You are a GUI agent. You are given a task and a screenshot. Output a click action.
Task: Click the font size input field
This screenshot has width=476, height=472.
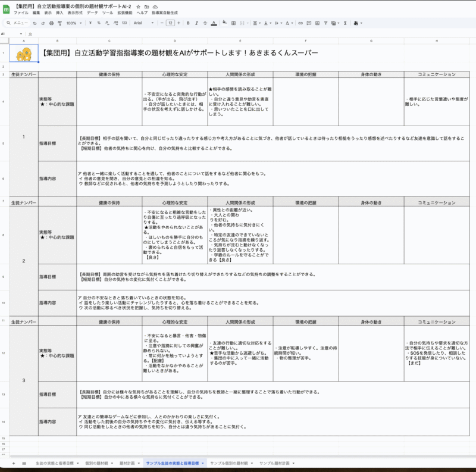pyautogui.click(x=170, y=23)
